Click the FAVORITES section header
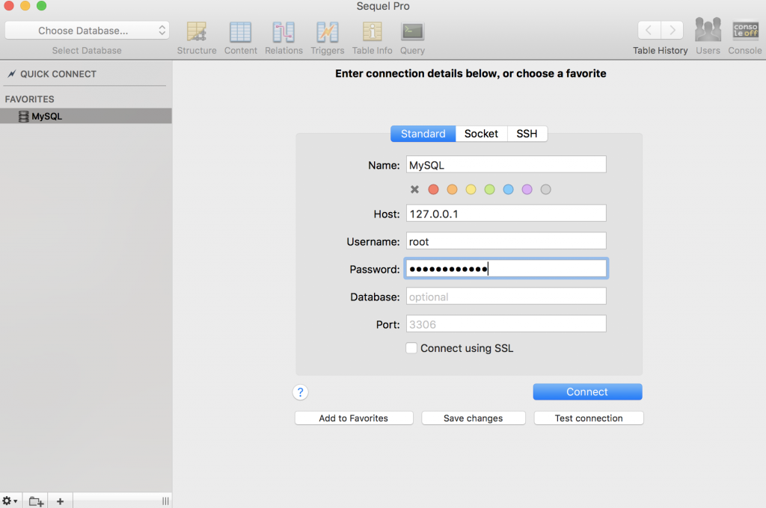Viewport: 766px width, 508px height. [29, 99]
